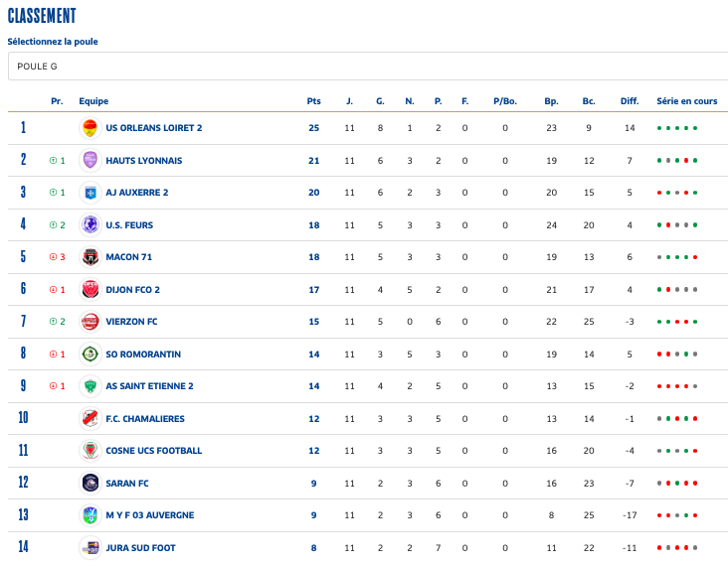The image size is (728, 567).
Task: Open the F.C. Chamalieres team link
Action: click(144, 419)
